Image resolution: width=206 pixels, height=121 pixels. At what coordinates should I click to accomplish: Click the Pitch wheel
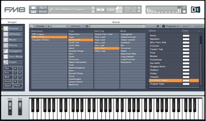pos(10,108)
